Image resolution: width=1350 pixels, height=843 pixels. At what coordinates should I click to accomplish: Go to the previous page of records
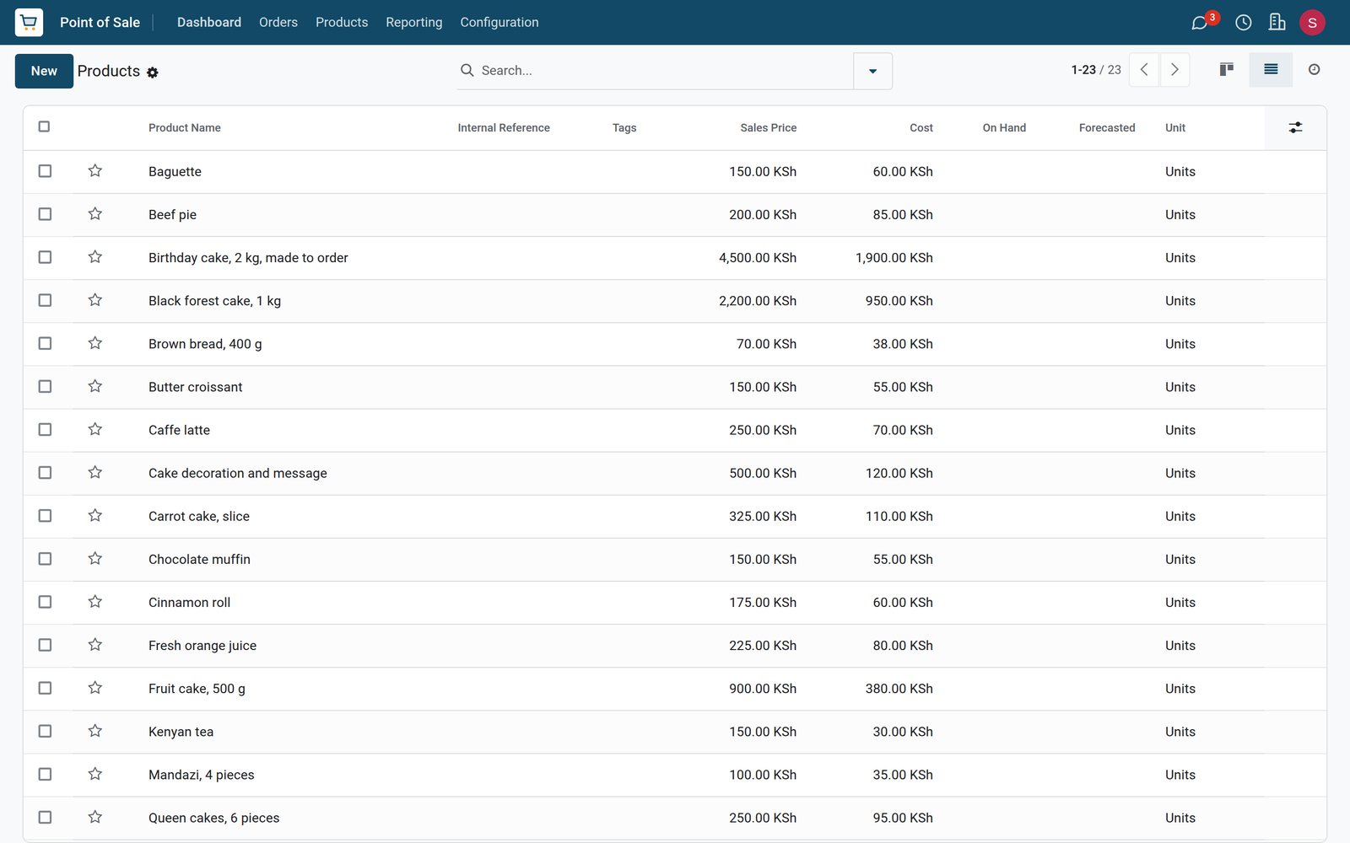[x=1144, y=70]
